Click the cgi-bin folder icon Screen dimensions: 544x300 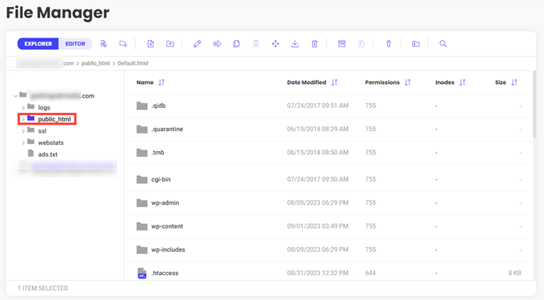pyautogui.click(x=142, y=179)
